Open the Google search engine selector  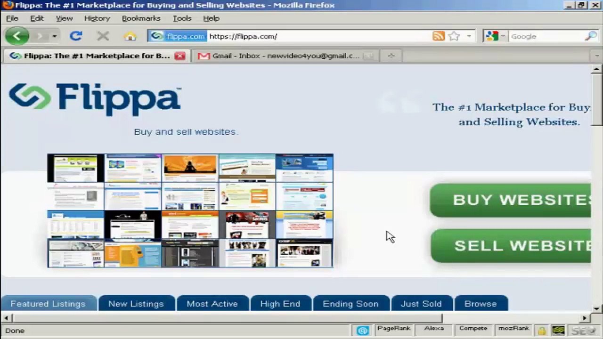click(x=495, y=36)
